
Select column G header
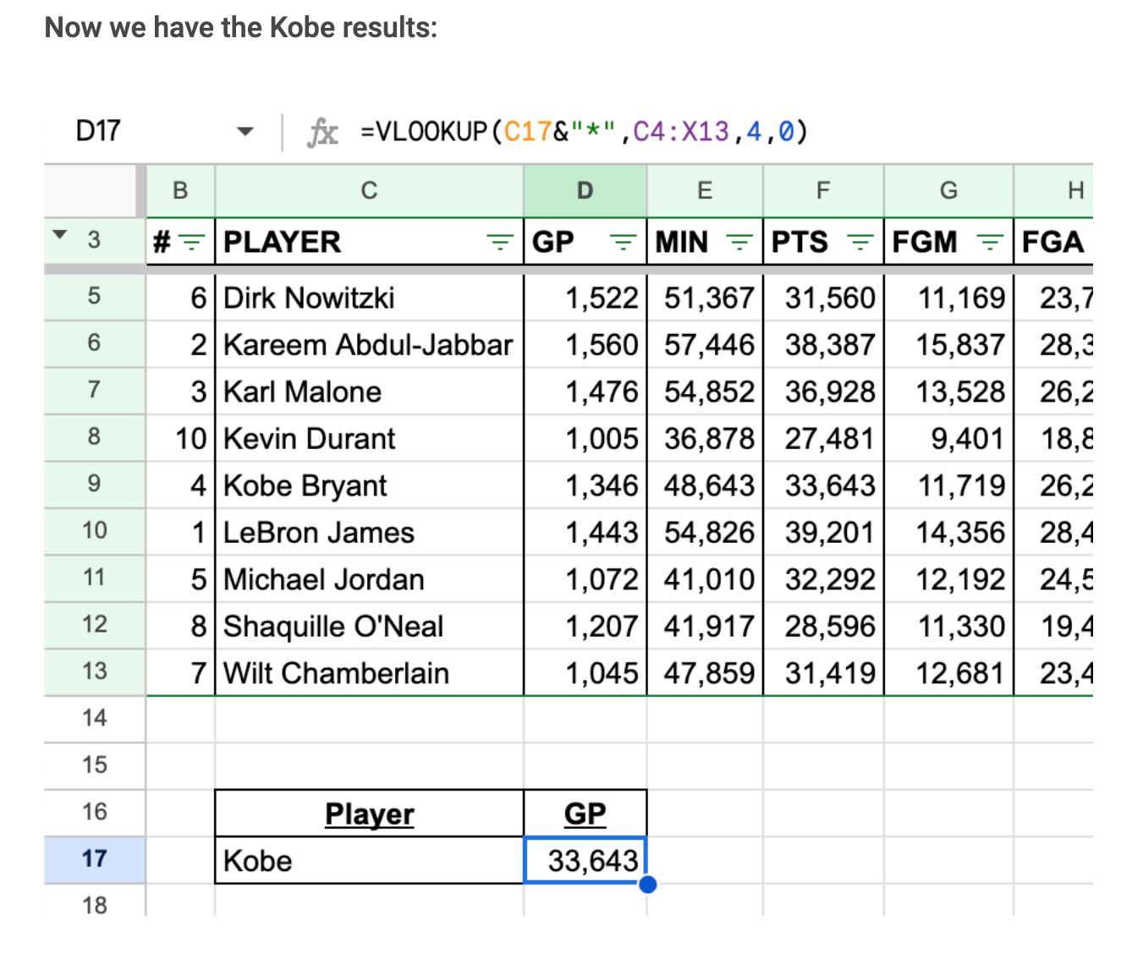(948, 191)
